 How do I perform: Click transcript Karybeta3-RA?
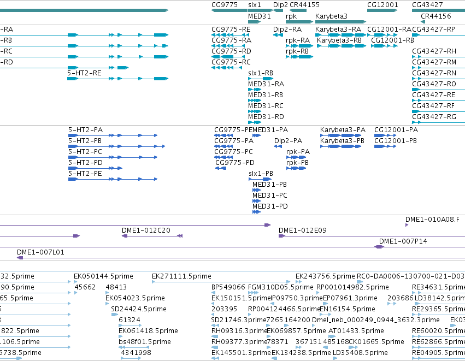pyautogui.click(x=341, y=35)
